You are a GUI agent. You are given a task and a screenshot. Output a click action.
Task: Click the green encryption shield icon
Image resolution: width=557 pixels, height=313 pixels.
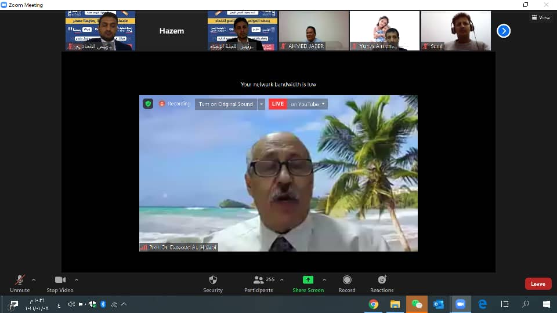[149, 104]
